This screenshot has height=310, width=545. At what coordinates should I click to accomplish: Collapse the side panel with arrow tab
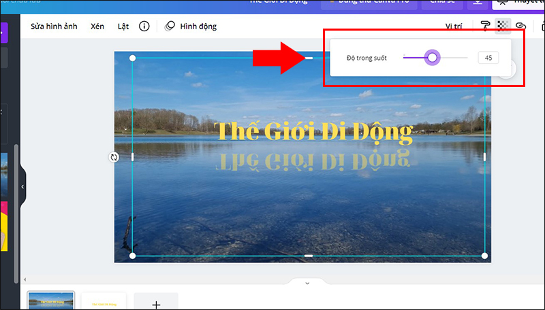[23, 186]
